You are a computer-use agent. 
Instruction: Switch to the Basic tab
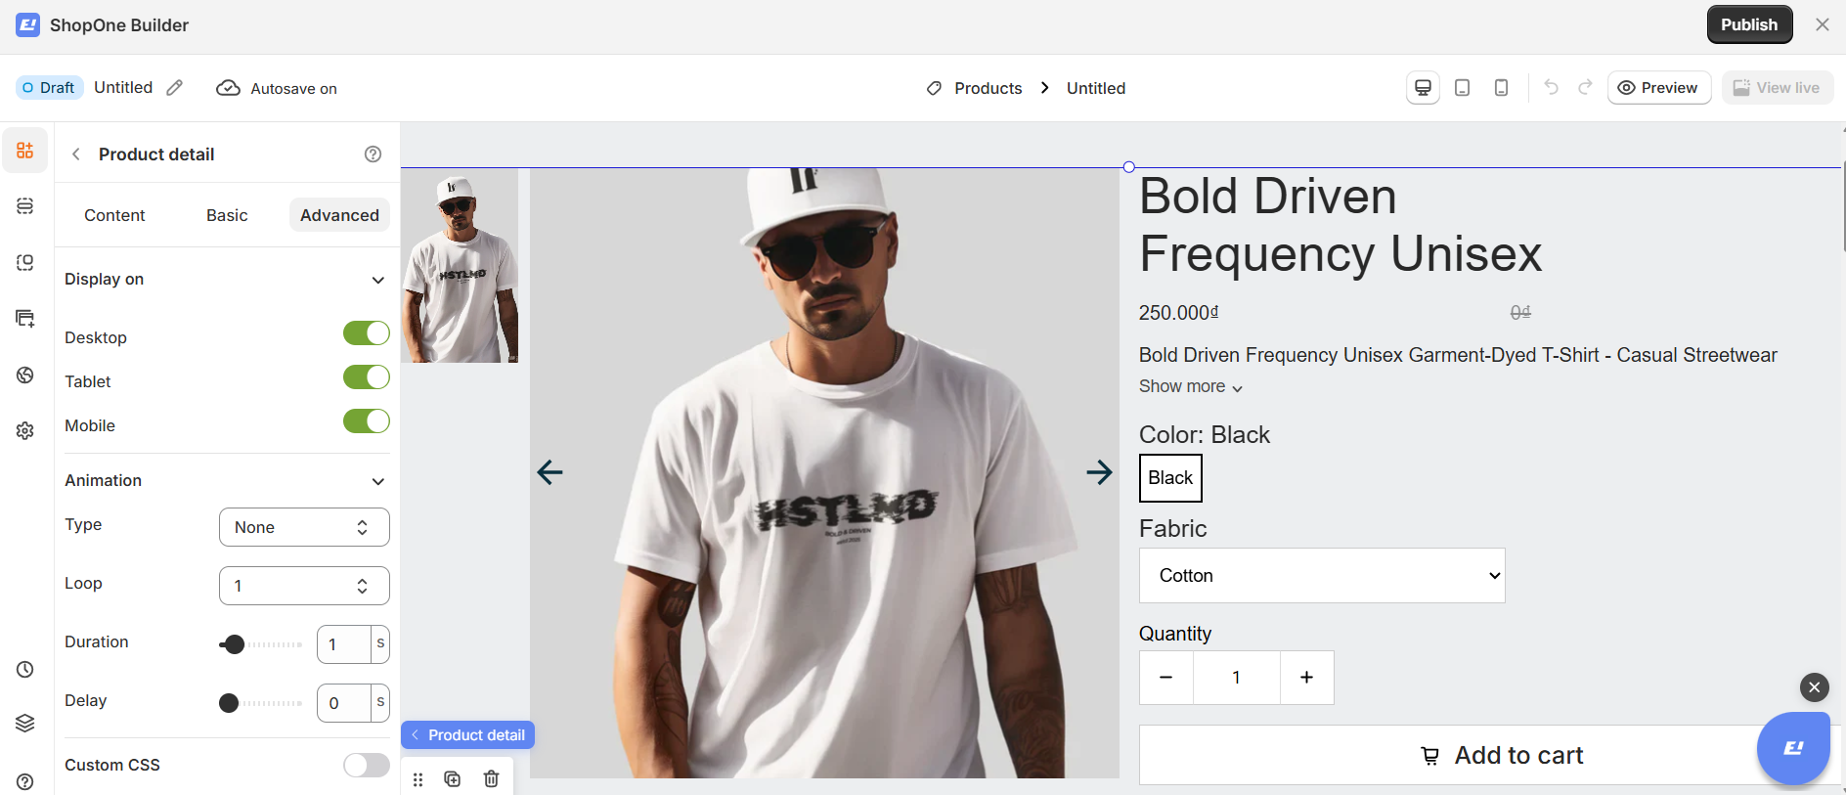point(227,215)
